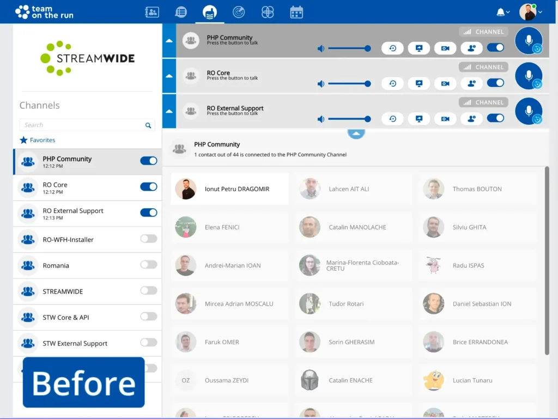Switch to the calendar tab
Screen dimensions: 558x419
[x=296, y=12]
